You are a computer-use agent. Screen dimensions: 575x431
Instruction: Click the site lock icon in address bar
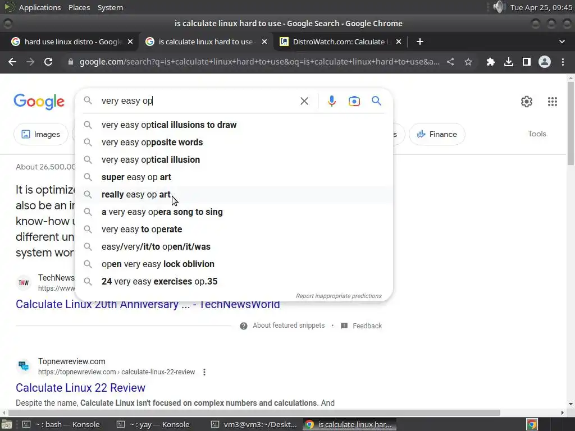click(x=71, y=62)
